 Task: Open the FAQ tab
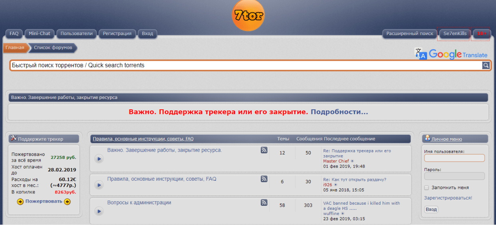14,34
